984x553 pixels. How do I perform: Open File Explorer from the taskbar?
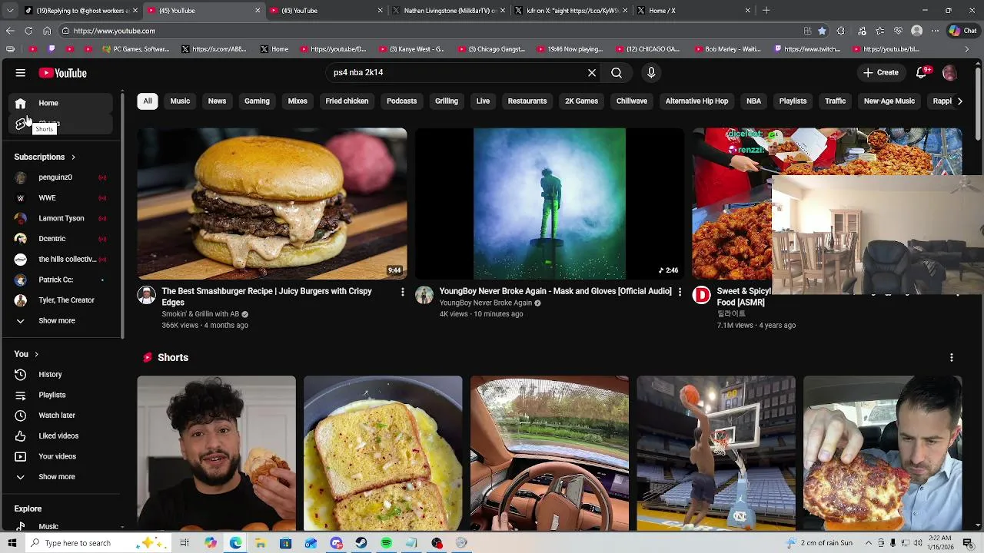coord(261,543)
